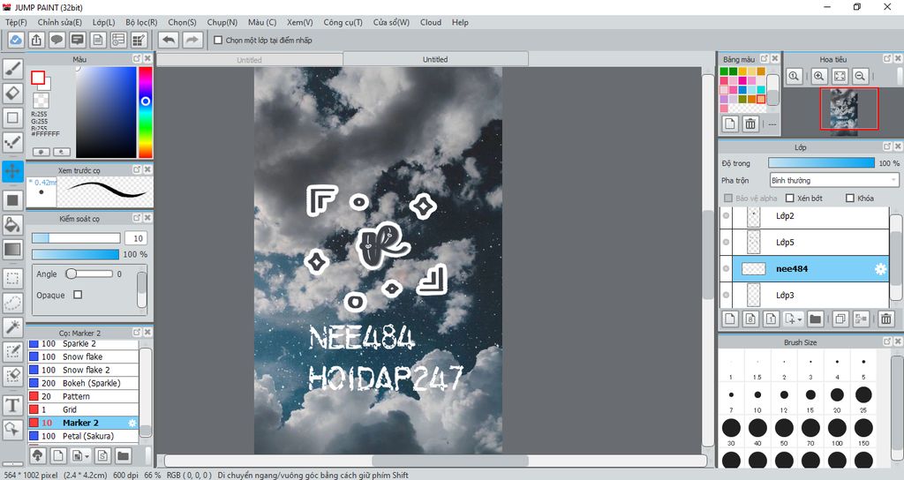Viewport: 904px width, 480px height.
Task: Toggle visibility of nee484 layer
Action: (726, 269)
